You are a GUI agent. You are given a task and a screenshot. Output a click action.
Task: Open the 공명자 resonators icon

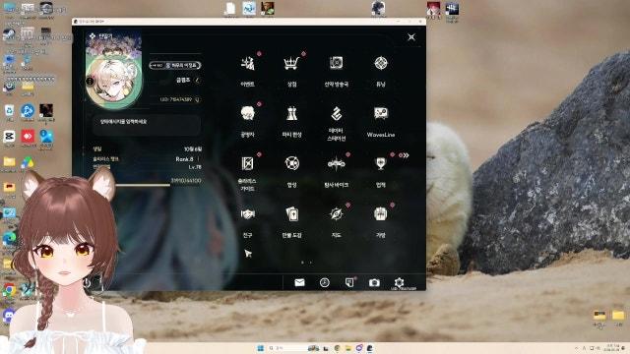(248, 114)
